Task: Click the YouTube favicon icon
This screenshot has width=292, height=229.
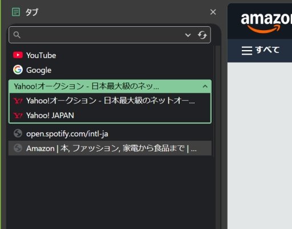Action: coord(18,55)
